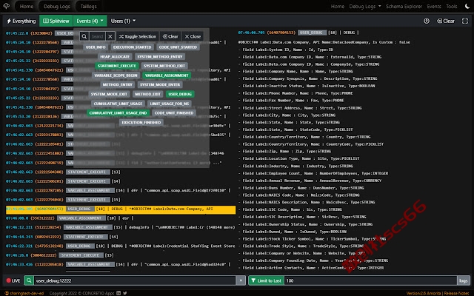Viewport: 474px width, 296px height.
Task: Select the log row 'Label:Credential Stuffing Event Store'
Action: tap(121, 246)
